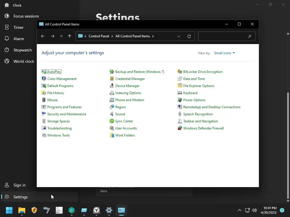Open the Windows Start button
This screenshot has width=290, height=217.
(9, 210)
